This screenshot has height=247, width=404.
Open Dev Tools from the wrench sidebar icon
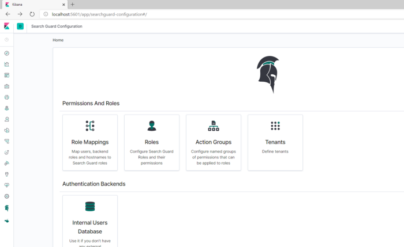(x=7, y=174)
